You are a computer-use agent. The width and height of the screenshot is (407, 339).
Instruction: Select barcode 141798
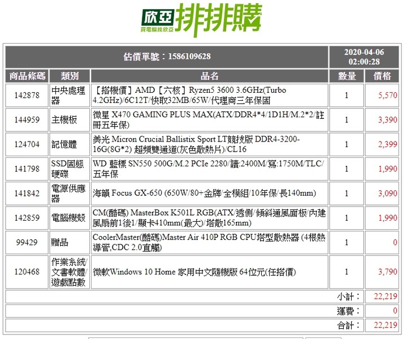pos(27,169)
